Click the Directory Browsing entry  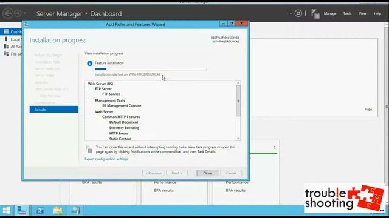click(x=124, y=128)
